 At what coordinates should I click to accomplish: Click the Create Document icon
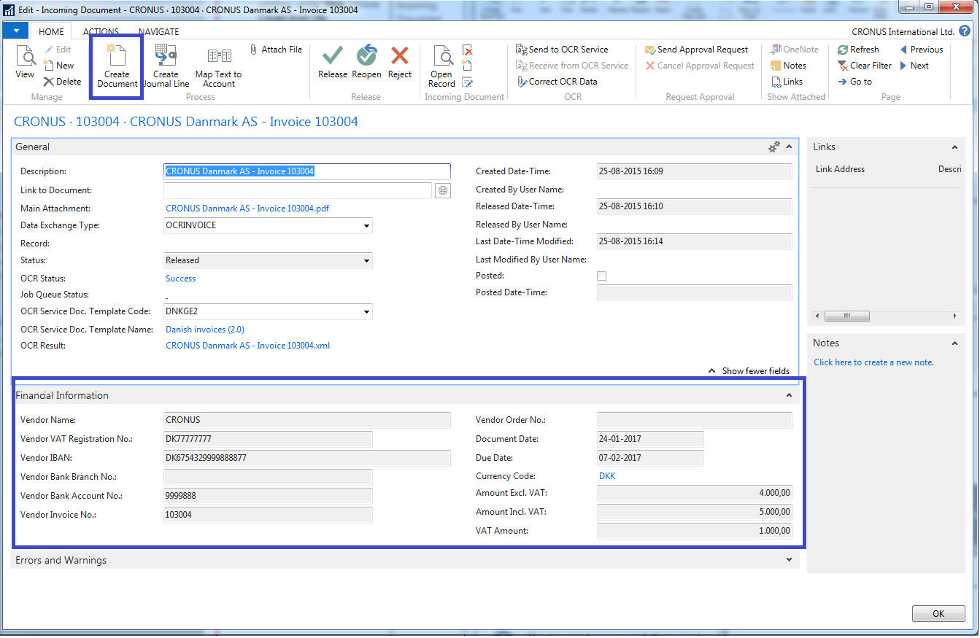(x=116, y=56)
